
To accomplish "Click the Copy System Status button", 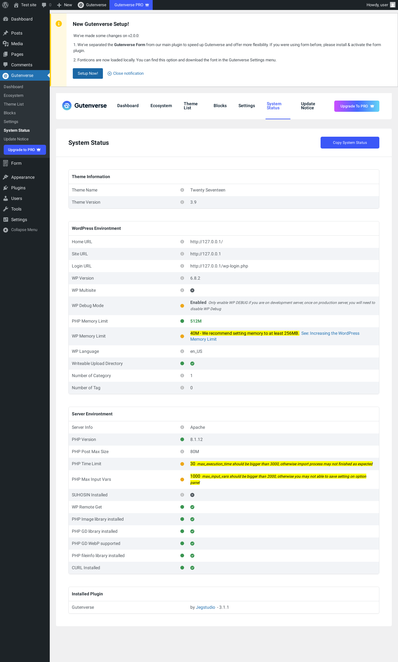I will click(350, 143).
